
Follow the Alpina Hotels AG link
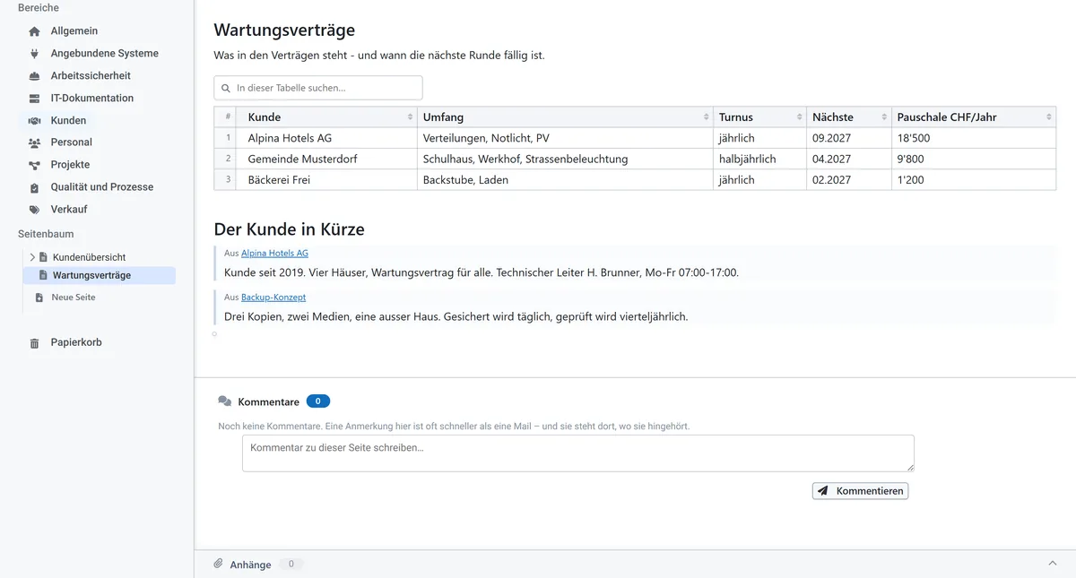click(x=274, y=254)
